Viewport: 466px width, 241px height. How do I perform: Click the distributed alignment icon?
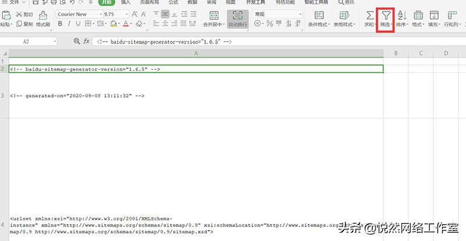pos(193,23)
